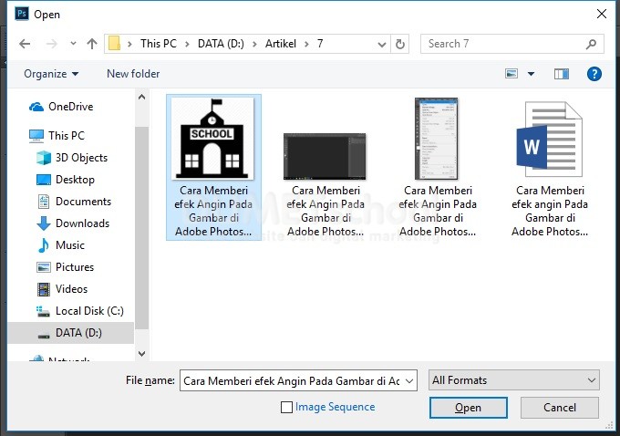Click the File name input field

291,380
